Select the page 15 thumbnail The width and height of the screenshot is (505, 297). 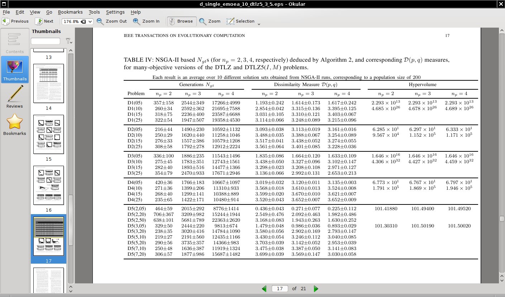click(49, 134)
